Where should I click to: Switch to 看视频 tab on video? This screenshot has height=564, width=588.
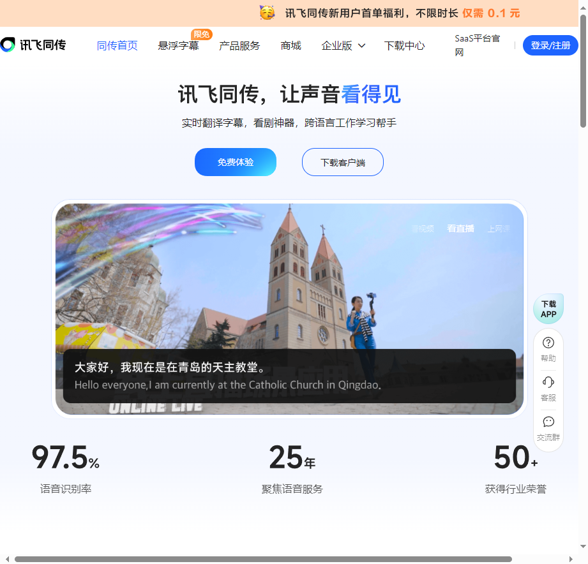click(x=423, y=228)
